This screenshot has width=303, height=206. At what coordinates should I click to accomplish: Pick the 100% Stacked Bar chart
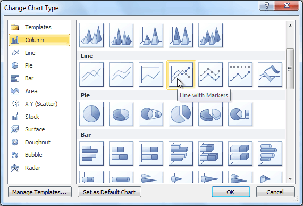tap(151, 153)
